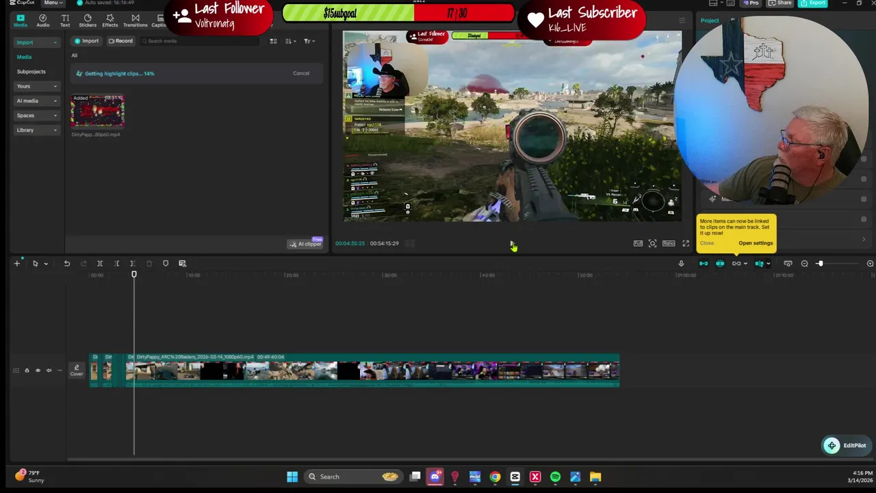Click the Full quality preview icon
The height and width of the screenshot is (493, 876).
click(x=638, y=243)
